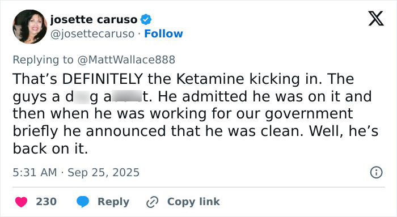Click the word DEFINITELY in the tweet
Viewport: 397px width, 217px height.
pos(103,79)
